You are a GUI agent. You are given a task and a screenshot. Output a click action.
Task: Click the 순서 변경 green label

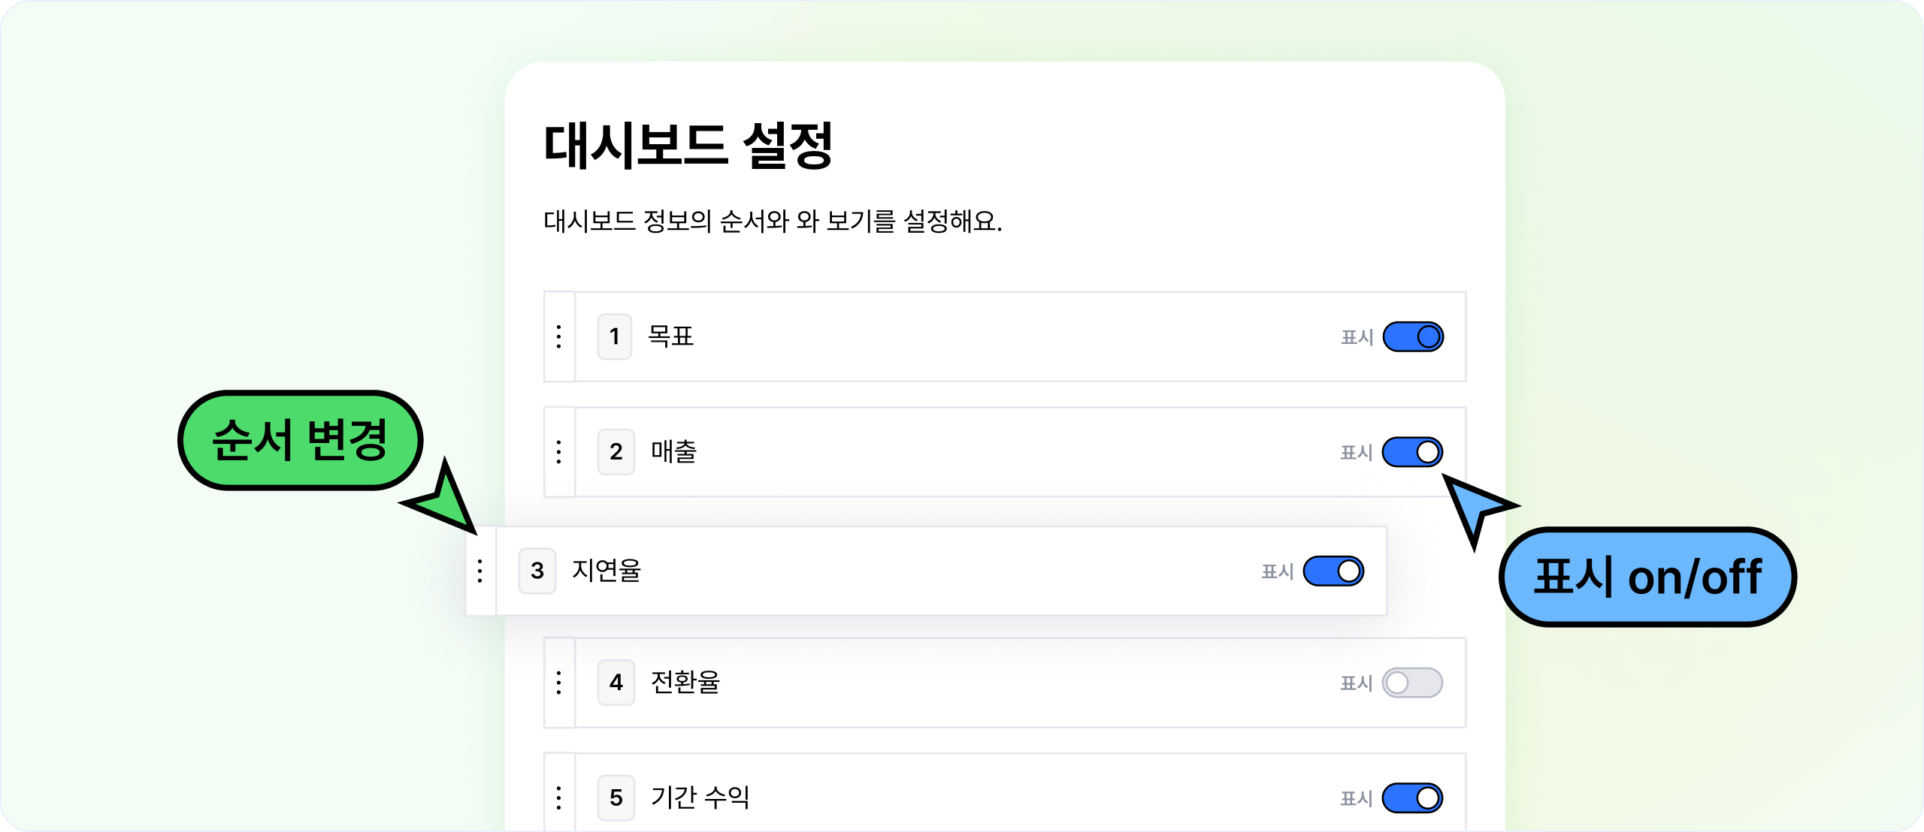tap(300, 440)
